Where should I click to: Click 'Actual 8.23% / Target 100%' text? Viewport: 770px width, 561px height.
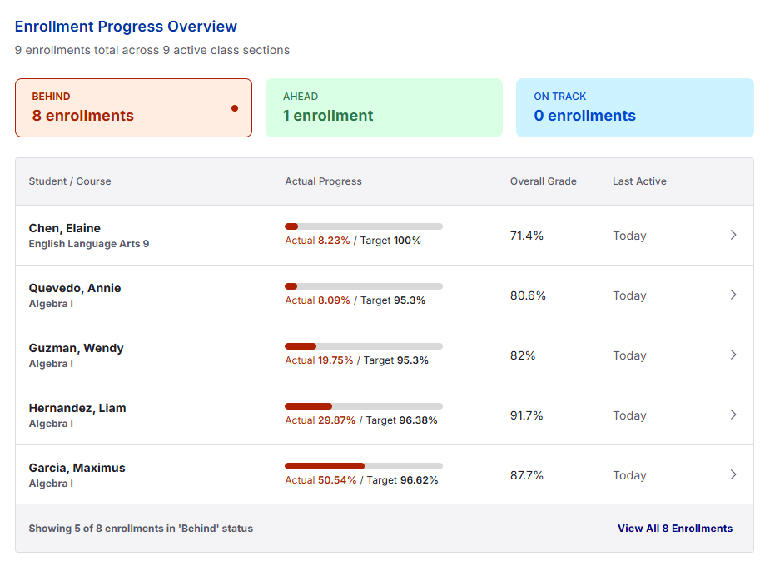click(353, 241)
